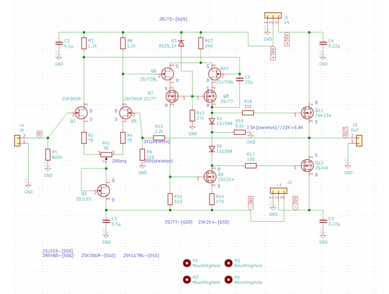Click resistor R1 820k
This screenshot has width=389, height=294.
[48, 154]
